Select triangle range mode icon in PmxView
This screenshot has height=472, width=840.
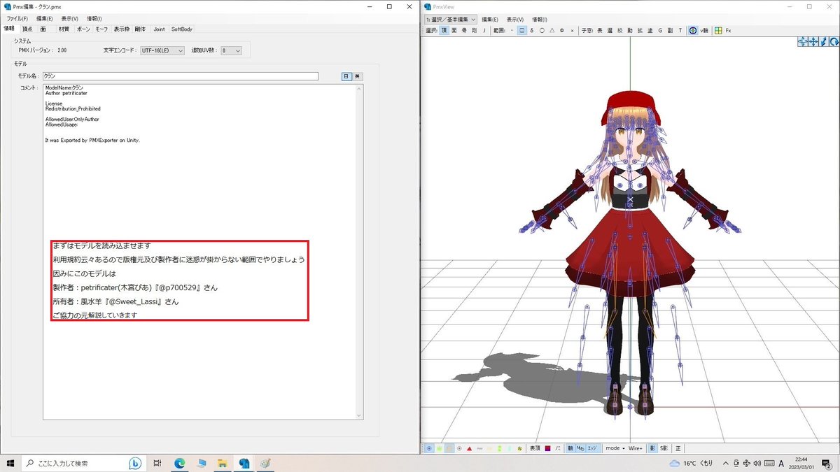552,30
